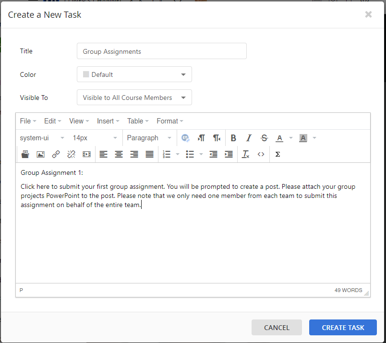
Task: Open the Table menu
Action: 138,121
